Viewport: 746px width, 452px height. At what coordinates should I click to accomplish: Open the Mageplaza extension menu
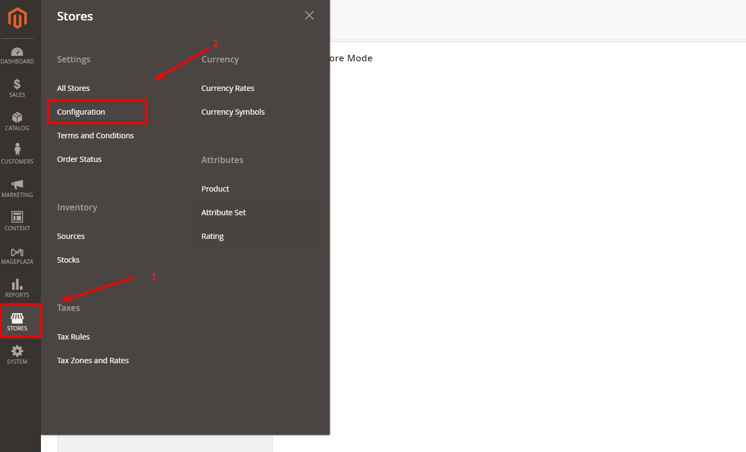pyautogui.click(x=17, y=255)
